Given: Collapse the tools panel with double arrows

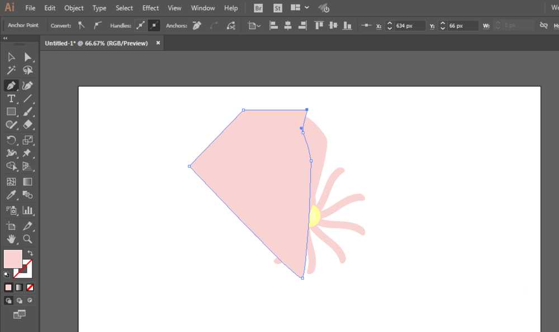Looking at the screenshot, I should point(6,39).
